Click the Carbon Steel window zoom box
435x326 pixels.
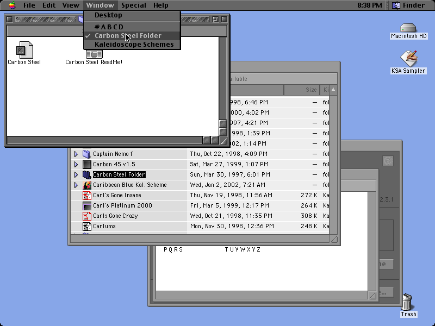click(x=215, y=19)
